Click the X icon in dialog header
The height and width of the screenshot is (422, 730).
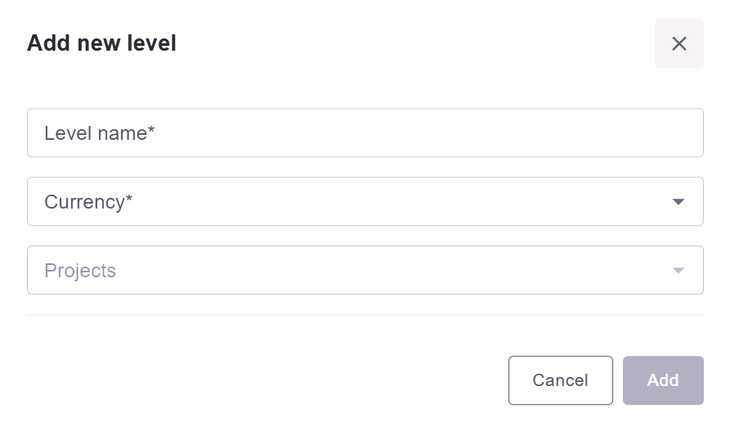tap(678, 44)
